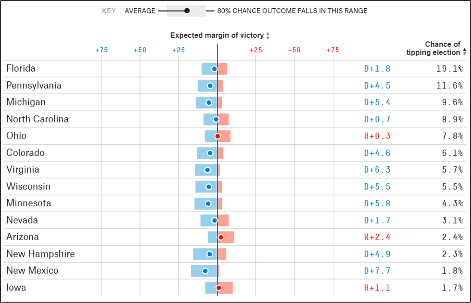The width and height of the screenshot is (471, 303).
Task: Click Virginia's blue average dot
Action: click(x=207, y=170)
